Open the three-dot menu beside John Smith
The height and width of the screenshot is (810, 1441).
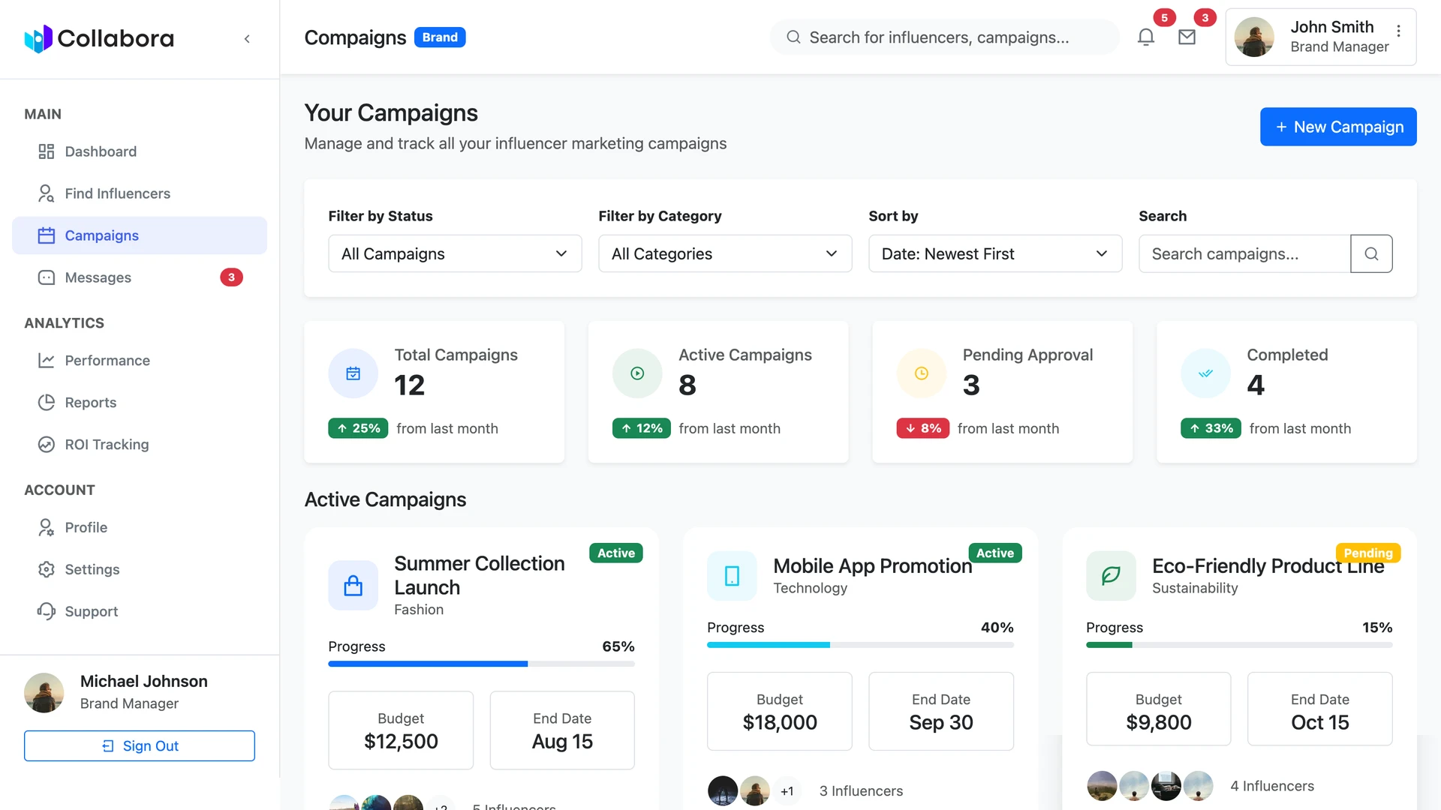pyautogui.click(x=1398, y=31)
